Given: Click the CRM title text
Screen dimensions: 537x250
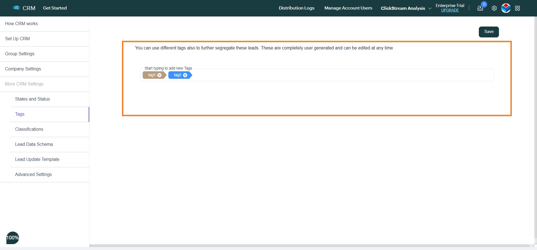Looking at the screenshot, I should pyautogui.click(x=29, y=8).
